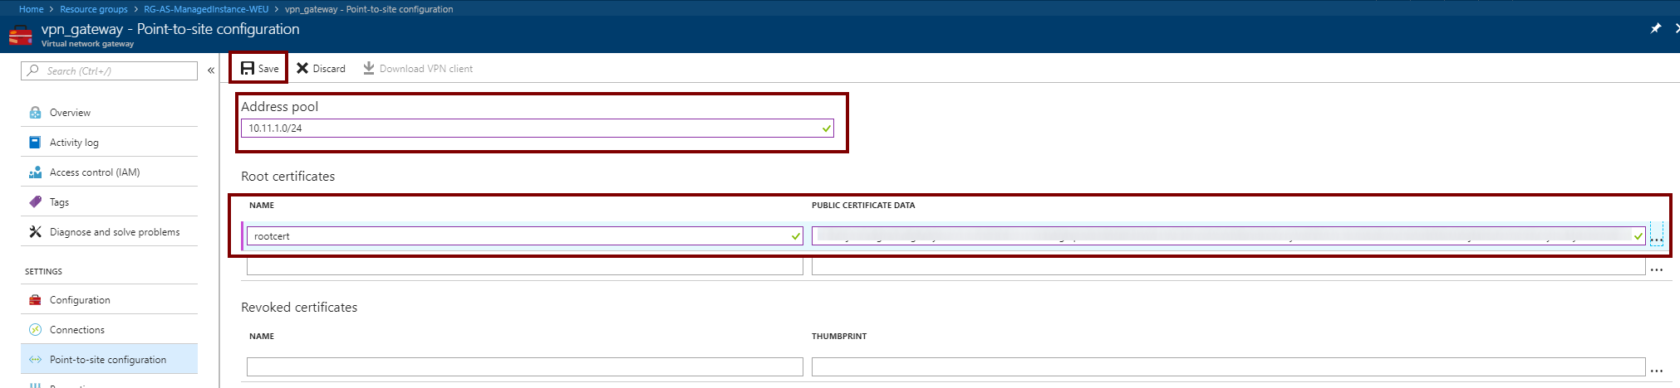This screenshot has height=388, width=1680.
Task: Open options menu for rootcert row
Action: point(1657,237)
